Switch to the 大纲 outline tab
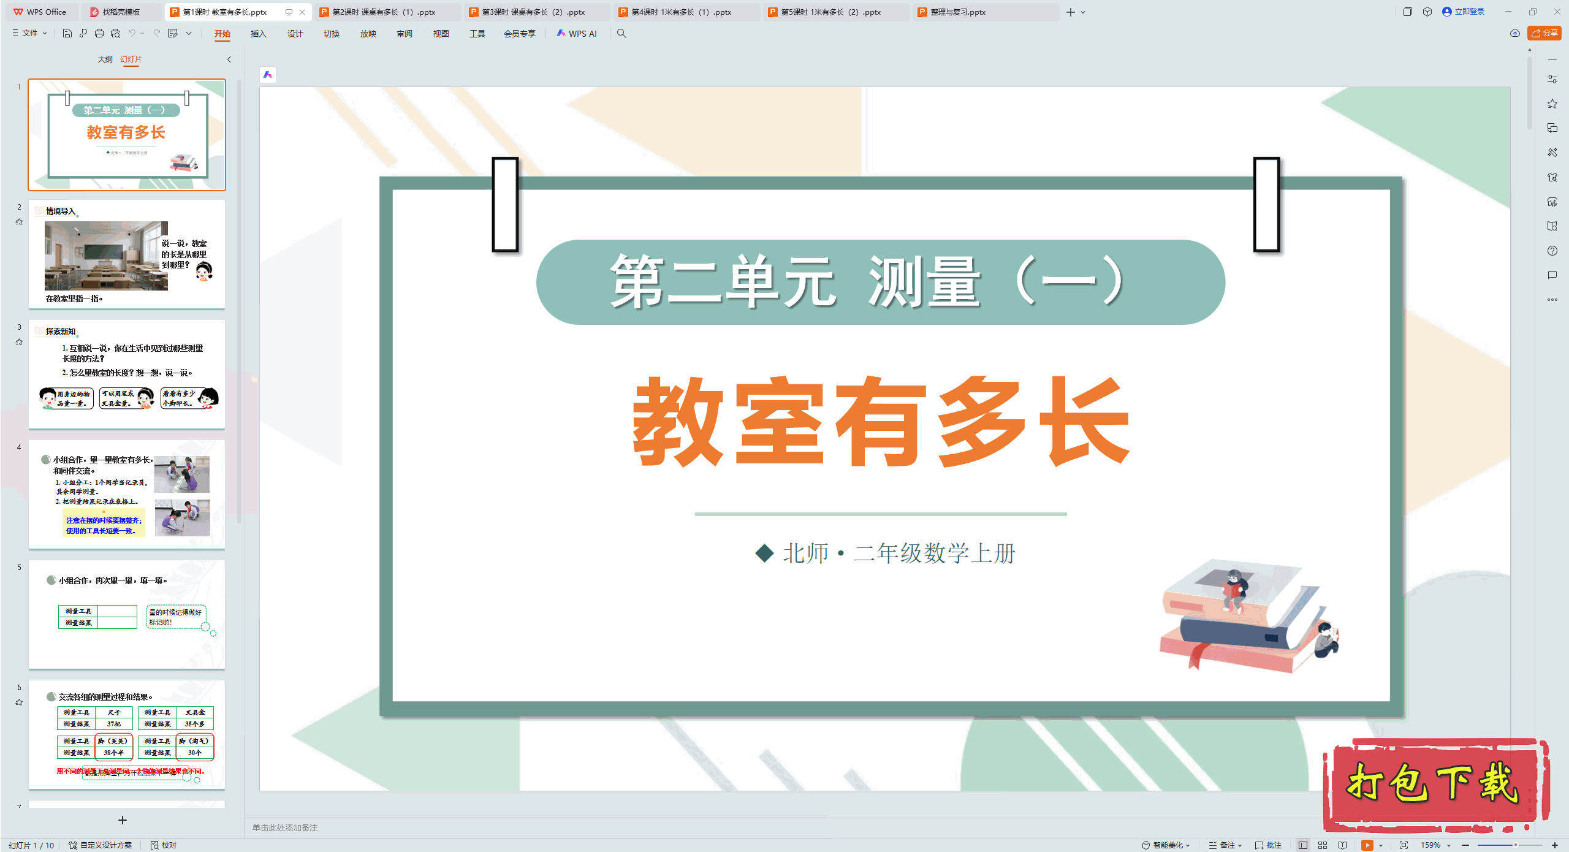The image size is (1569, 852). click(x=105, y=59)
